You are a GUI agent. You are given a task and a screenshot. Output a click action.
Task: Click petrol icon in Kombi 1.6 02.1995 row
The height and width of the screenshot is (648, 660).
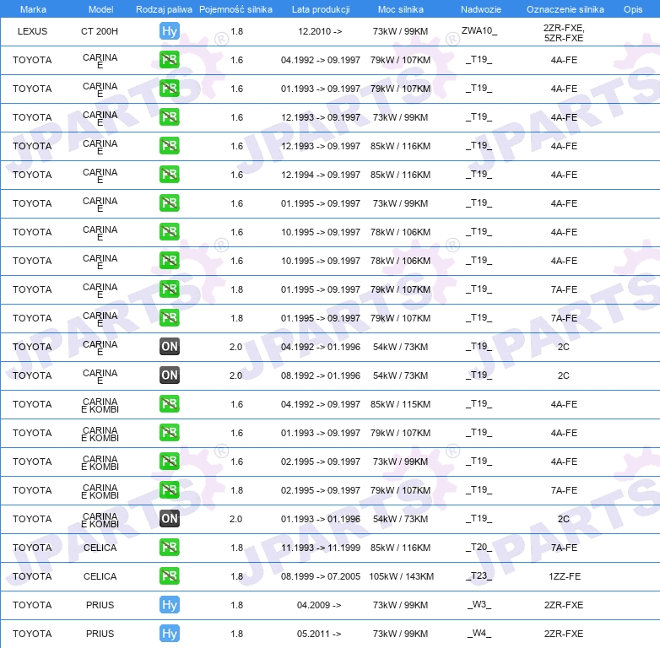(170, 462)
